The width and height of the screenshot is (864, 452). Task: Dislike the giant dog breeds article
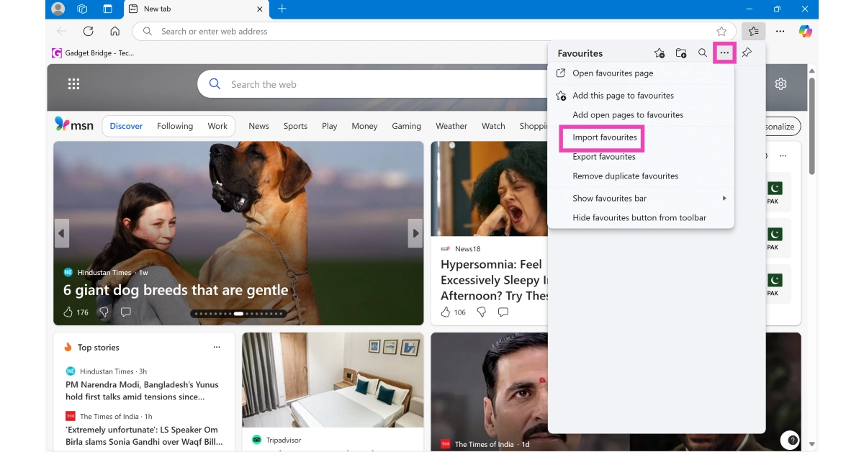pyautogui.click(x=104, y=312)
